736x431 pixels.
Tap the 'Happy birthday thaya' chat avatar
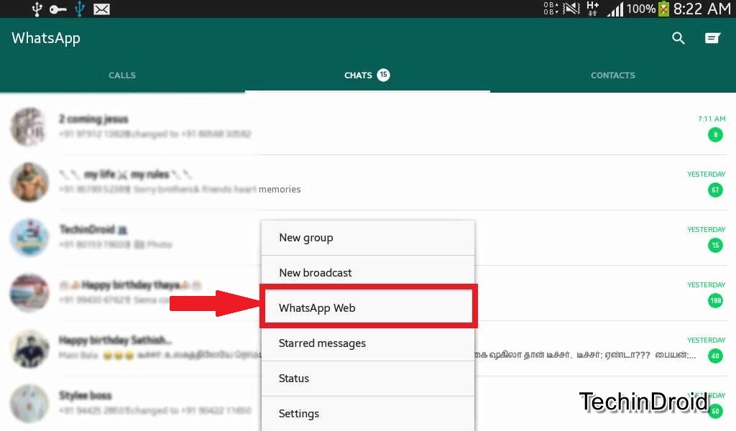[29, 292]
